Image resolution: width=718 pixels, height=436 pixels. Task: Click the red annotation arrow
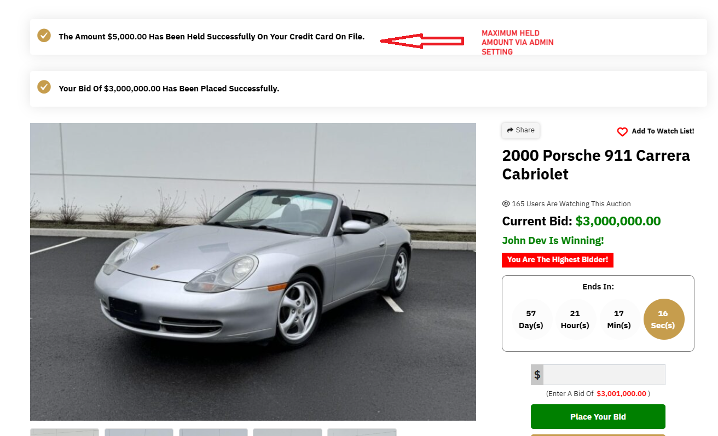pyautogui.click(x=422, y=41)
